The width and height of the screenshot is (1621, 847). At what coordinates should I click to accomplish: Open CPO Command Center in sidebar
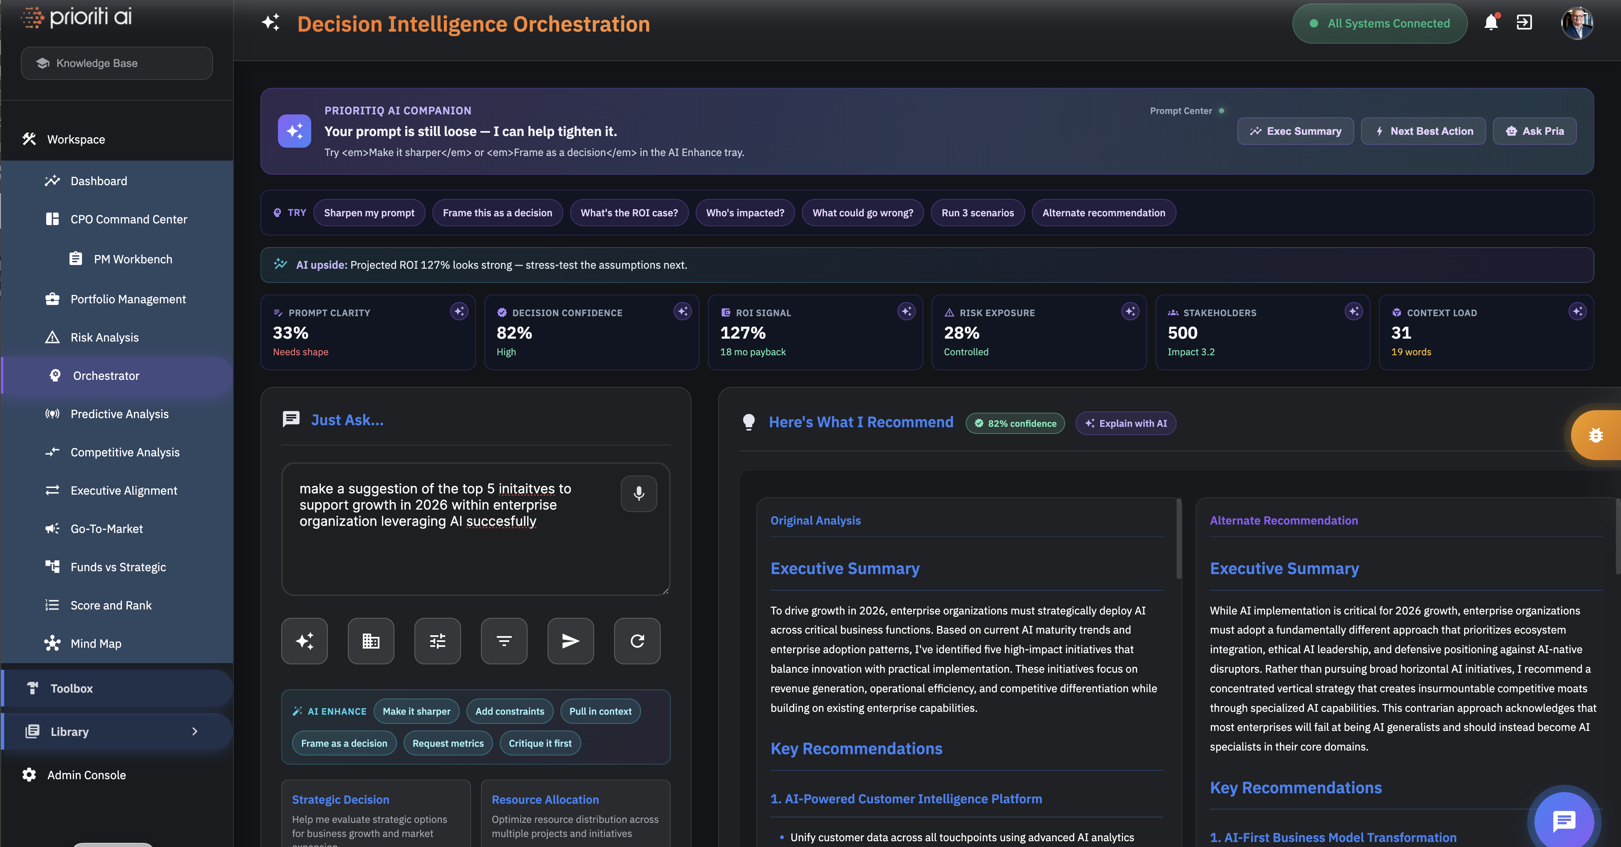point(117,219)
